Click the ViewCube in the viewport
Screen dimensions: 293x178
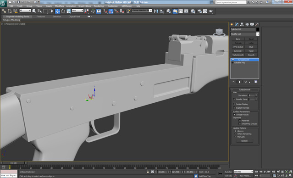point(219,32)
